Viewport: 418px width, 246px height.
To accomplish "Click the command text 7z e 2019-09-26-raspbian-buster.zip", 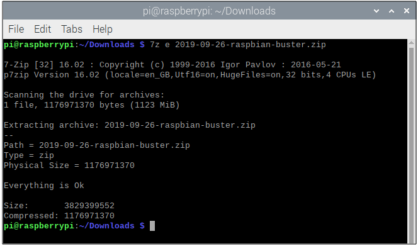I will 237,45.
